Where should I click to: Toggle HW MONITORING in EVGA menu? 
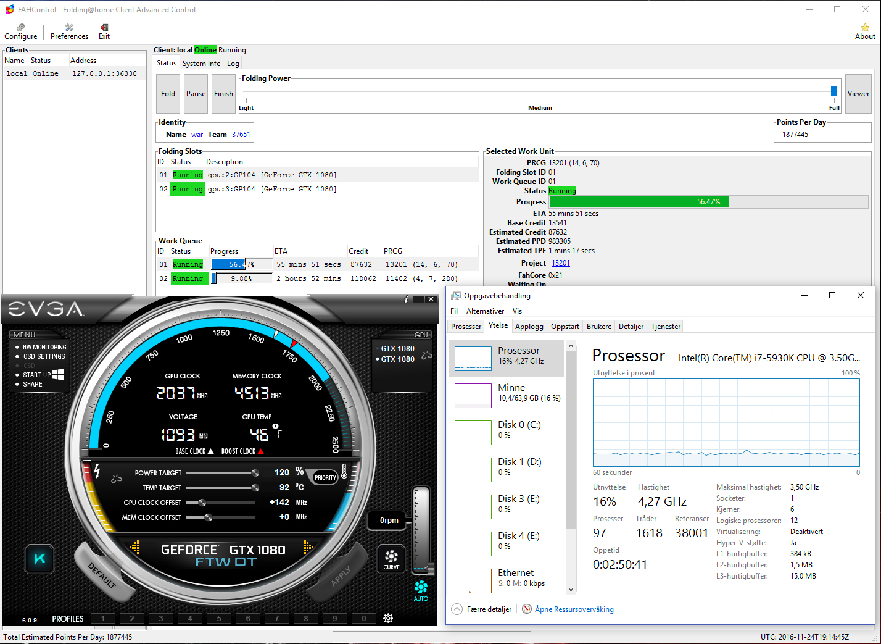pyautogui.click(x=44, y=347)
